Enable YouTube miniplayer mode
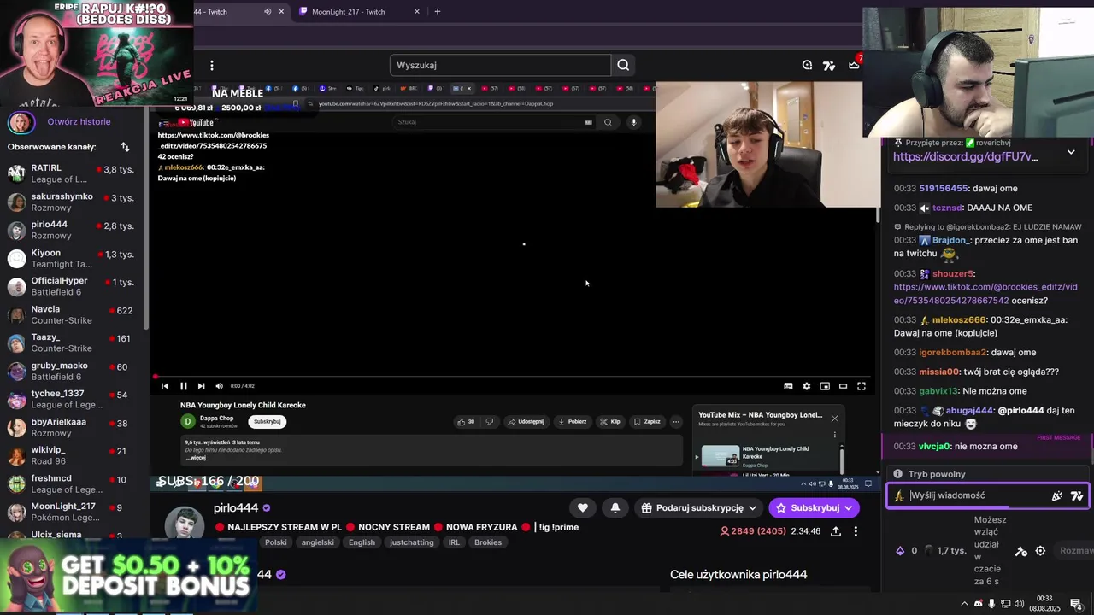The height and width of the screenshot is (615, 1094). tap(825, 386)
